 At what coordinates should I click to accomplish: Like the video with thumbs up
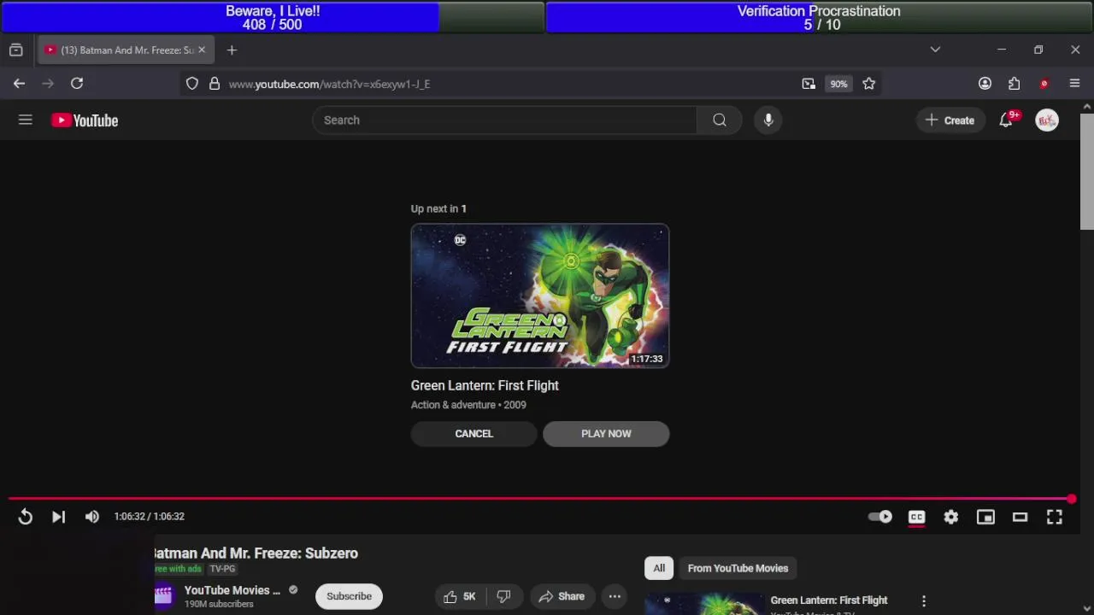point(461,596)
